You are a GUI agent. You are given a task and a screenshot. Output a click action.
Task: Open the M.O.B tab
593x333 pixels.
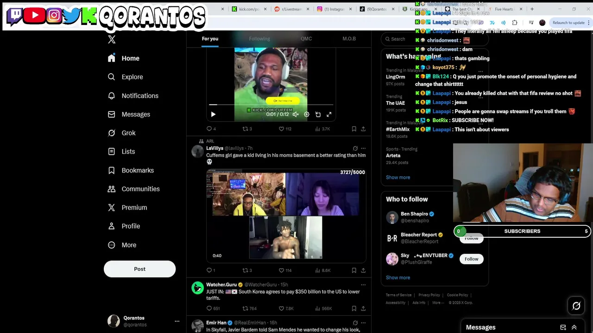click(x=349, y=38)
